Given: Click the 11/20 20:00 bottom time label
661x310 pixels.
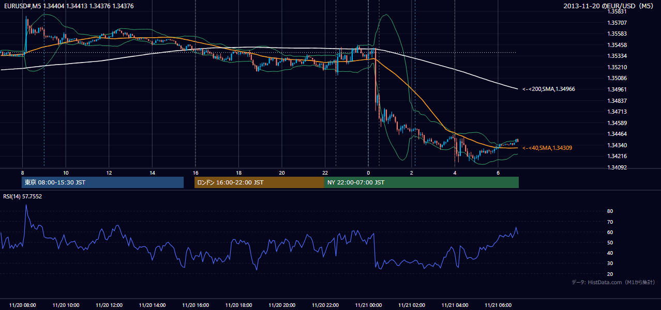Looking at the screenshot, I should coord(282,305).
